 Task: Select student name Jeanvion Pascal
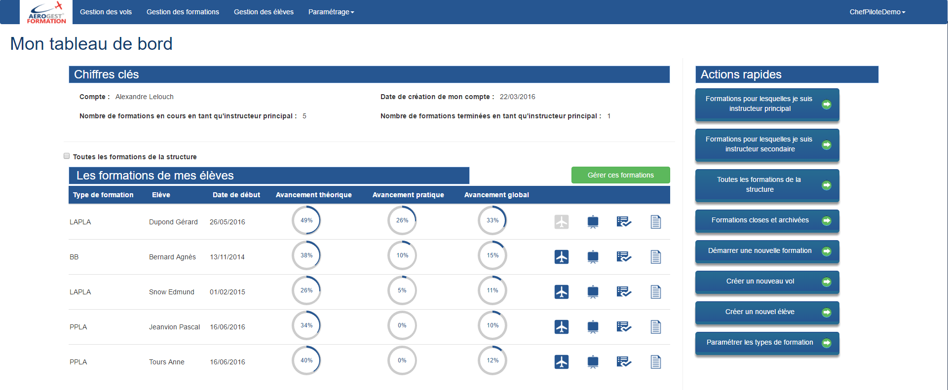(x=175, y=327)
